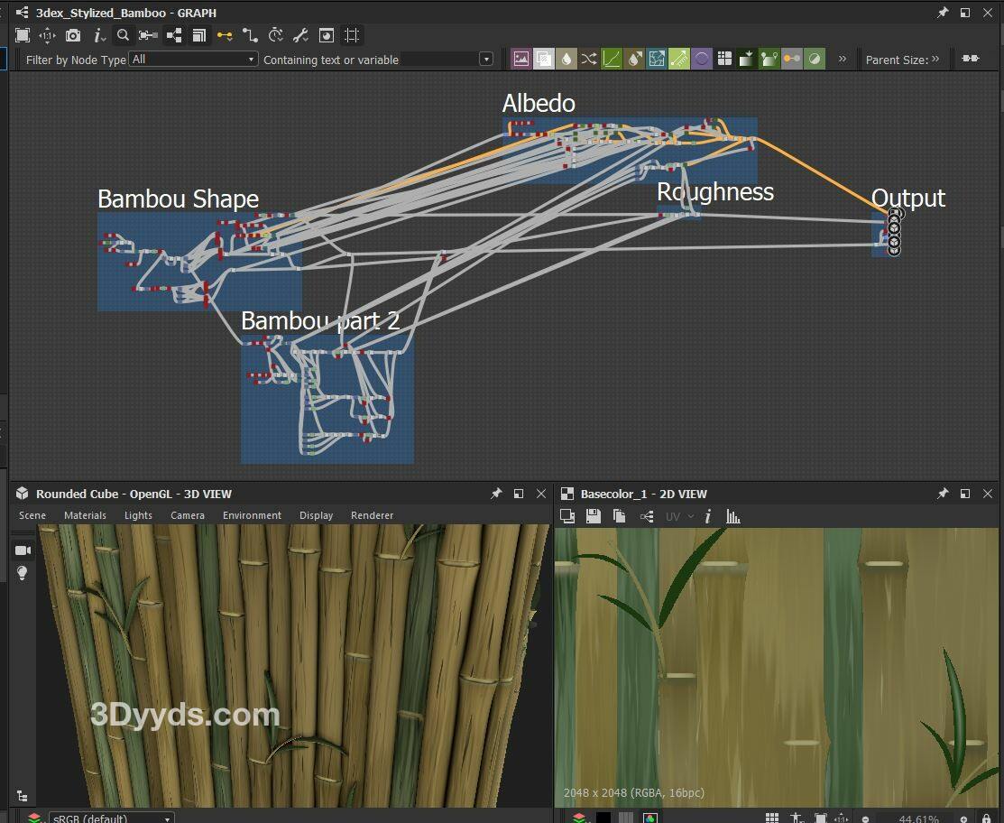Add a Uniform Color node from toolbar

point(566,59)
